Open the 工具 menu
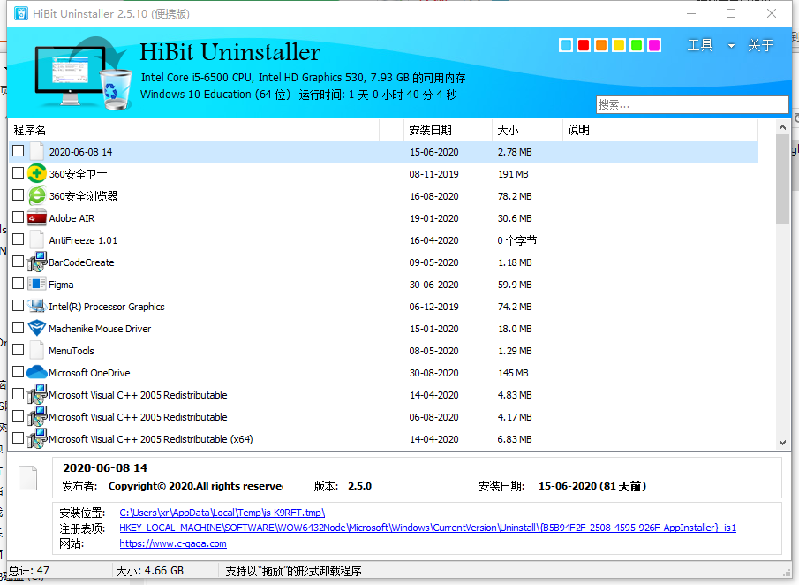 point(700,45)
